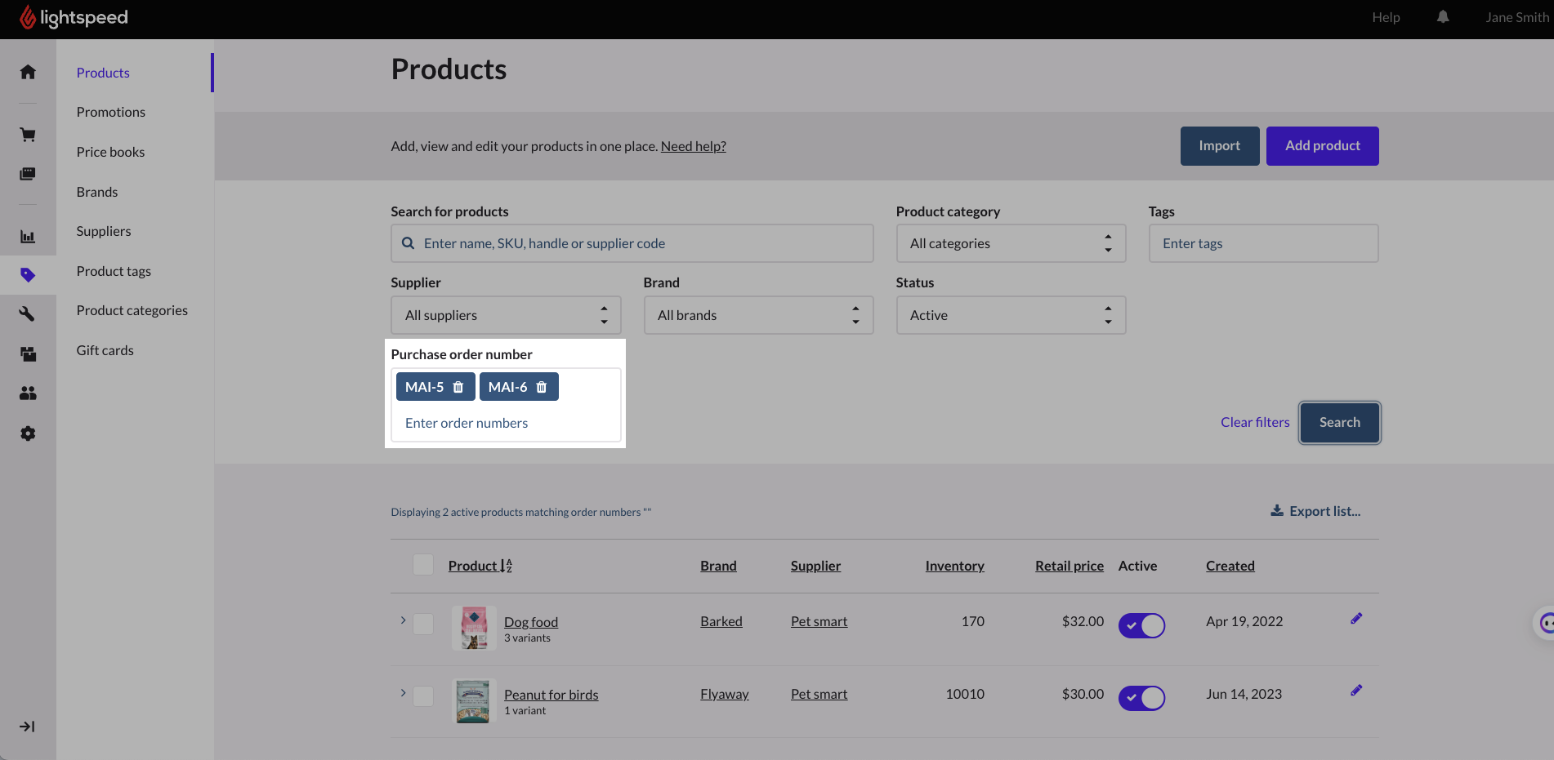Screen dimensions: 1554x760
Task: Toggle Active switch for Dog food
Action: (x=1141, y=626)
